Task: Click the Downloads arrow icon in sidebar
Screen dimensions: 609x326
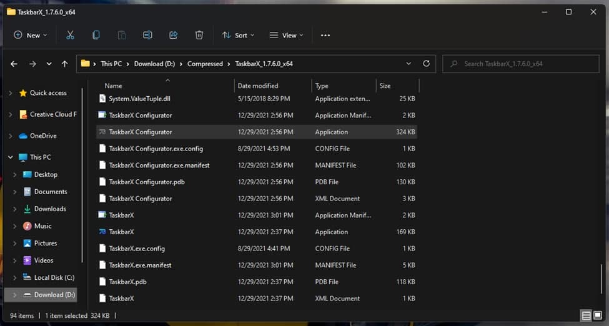Action: point(27,209)
